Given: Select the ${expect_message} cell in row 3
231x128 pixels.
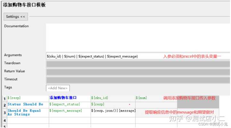Looking at the screenshot, I should [x=70, y=113].
